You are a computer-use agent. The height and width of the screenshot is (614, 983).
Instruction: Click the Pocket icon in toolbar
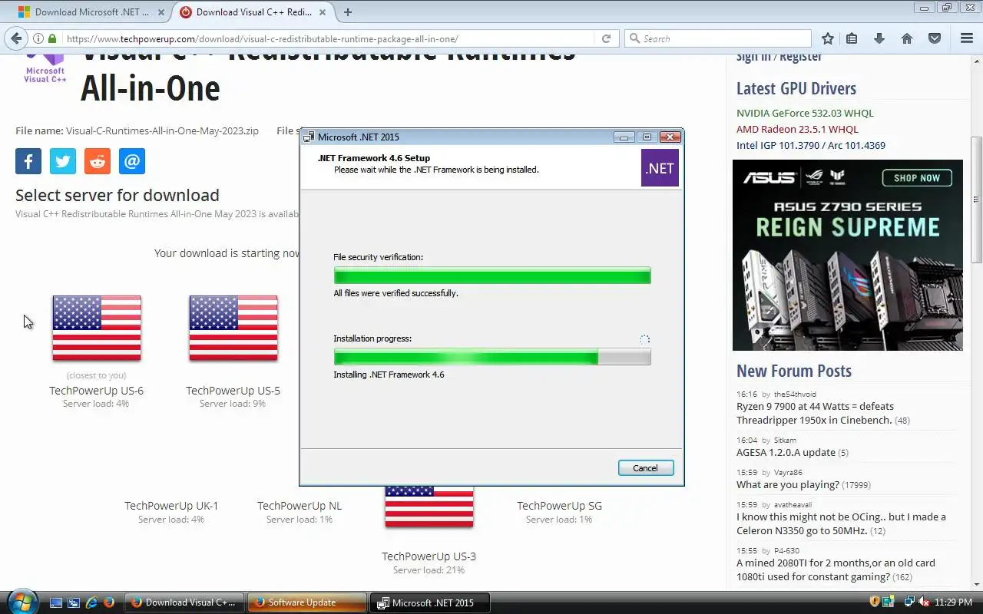(935, 38)
